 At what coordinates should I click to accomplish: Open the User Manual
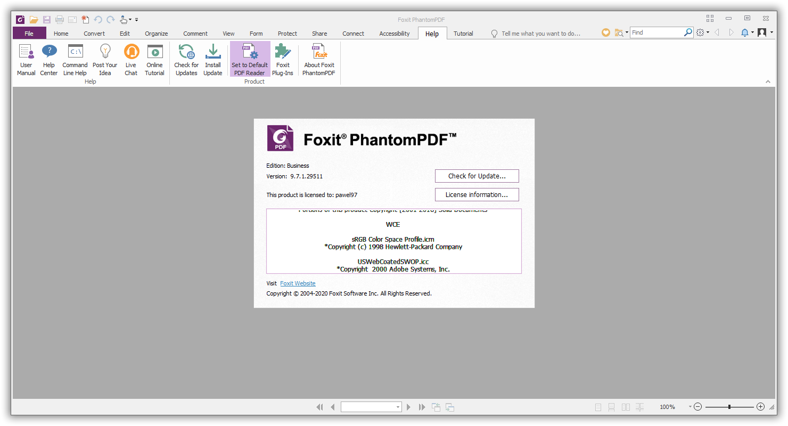26,60
